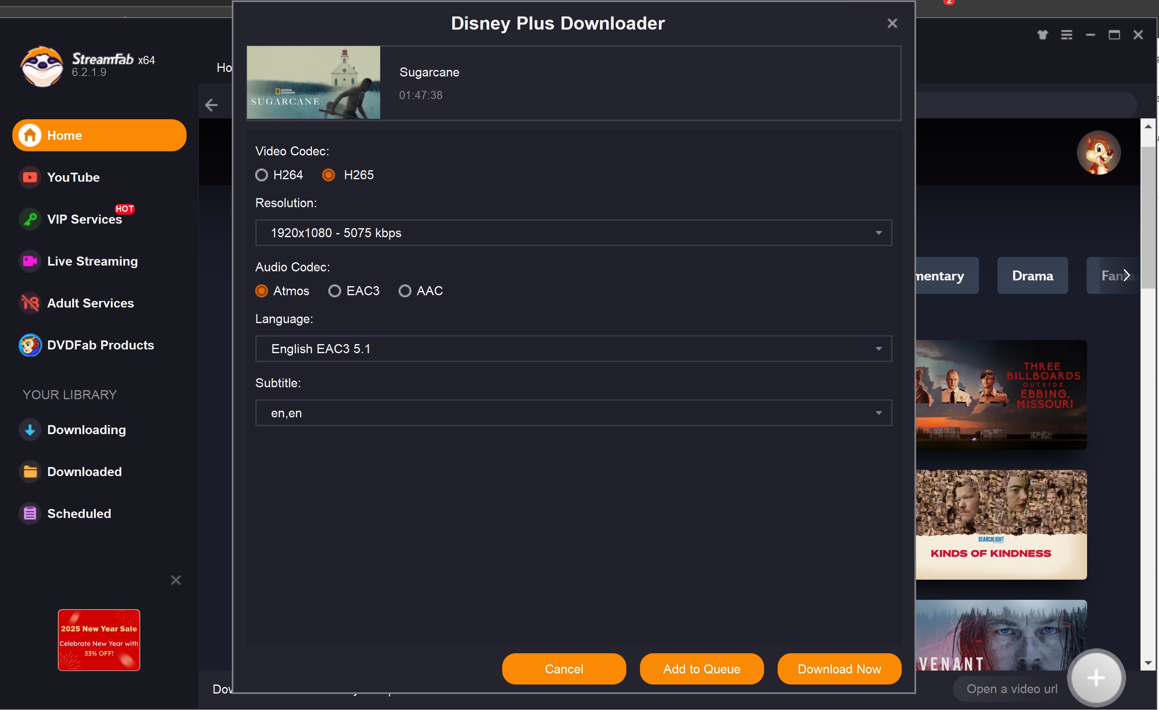Select H264 video codec option
1159x710 pixels.
[x=262, y=174]
